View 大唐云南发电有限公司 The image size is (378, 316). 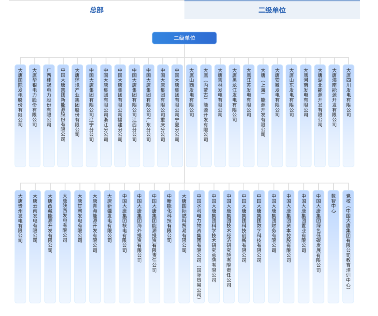click(x=35, y=247)
